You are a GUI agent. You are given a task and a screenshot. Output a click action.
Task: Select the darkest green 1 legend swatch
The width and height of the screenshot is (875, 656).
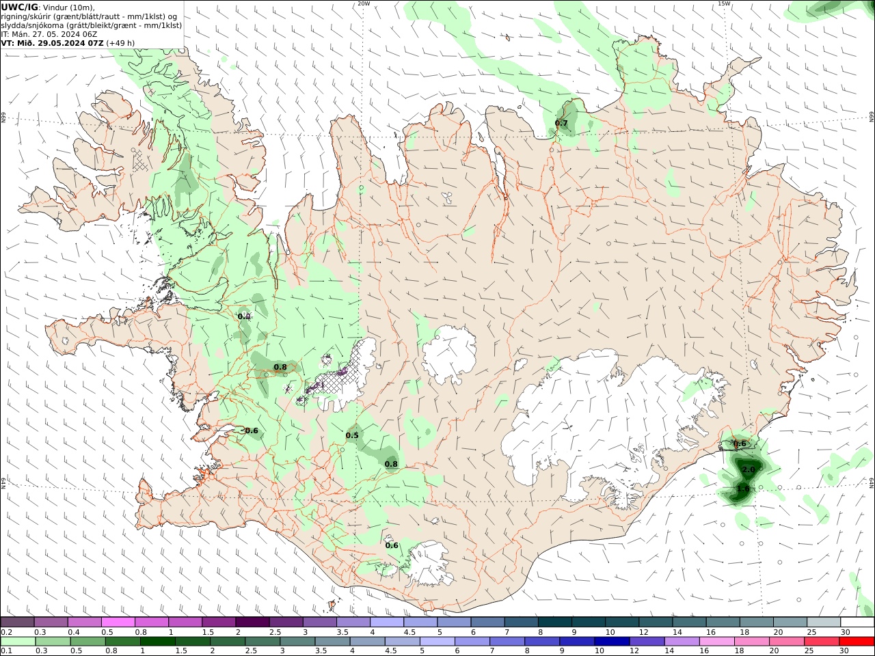[x=157, y=641]
